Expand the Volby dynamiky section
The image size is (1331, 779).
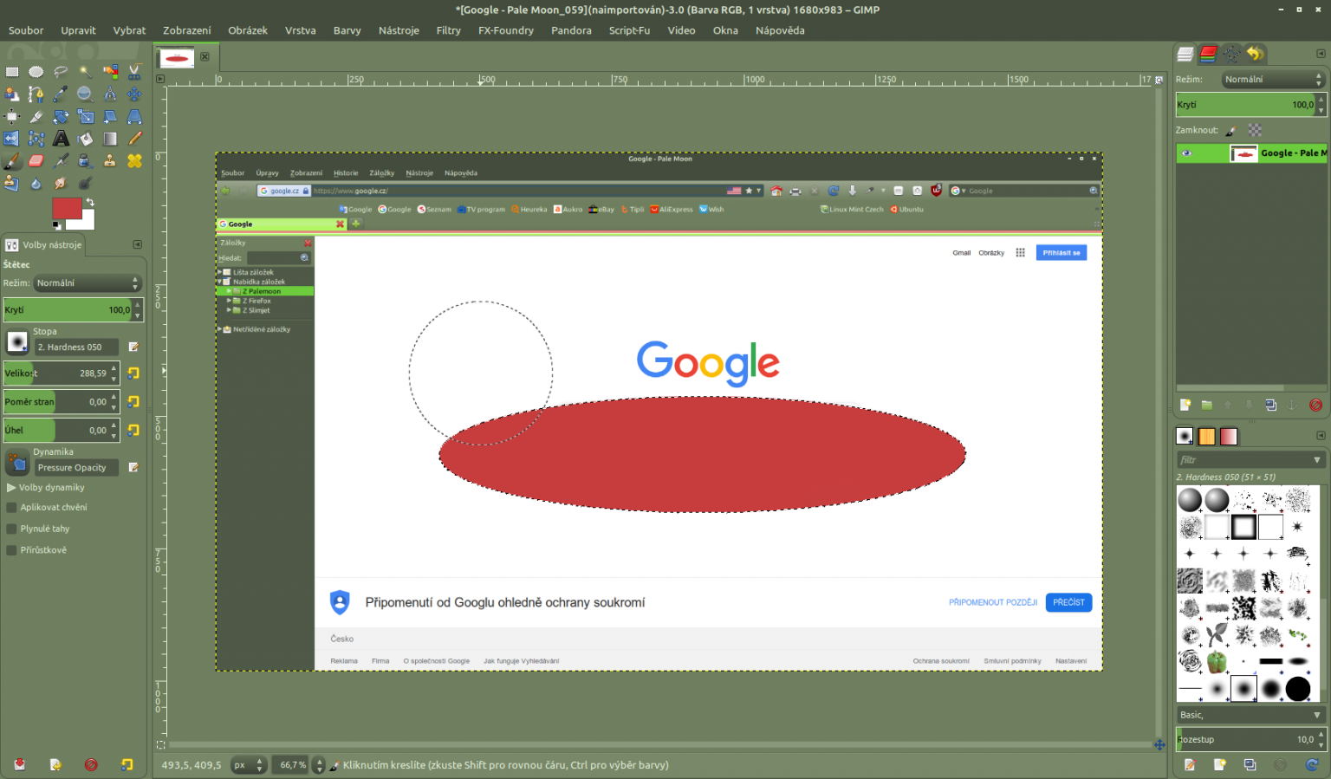[x=11, y=488]
